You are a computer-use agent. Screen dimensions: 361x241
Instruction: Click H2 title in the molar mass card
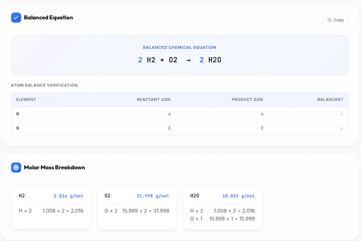(x=22, y=196)
